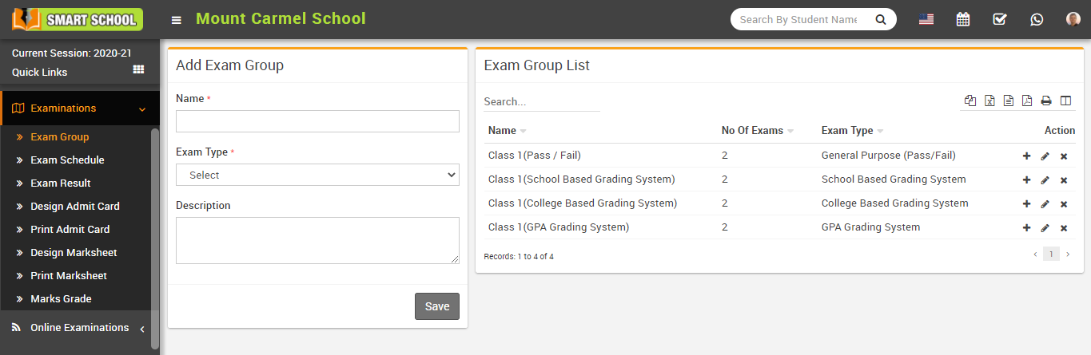Viewport: 1091px width, 355px height.
Task: Open Marks Grade from sidebar
Action: pyautogui.click(x=61, y=299)
